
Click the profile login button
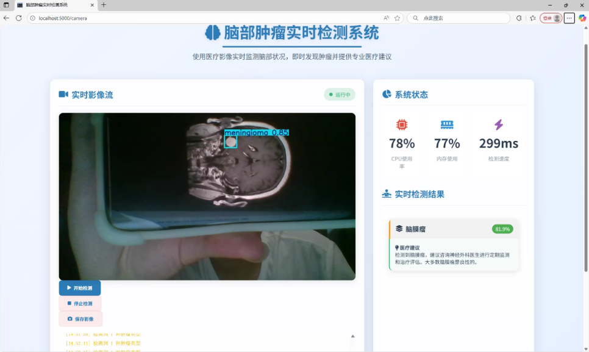pyautogui.click(x=551, y=18)
